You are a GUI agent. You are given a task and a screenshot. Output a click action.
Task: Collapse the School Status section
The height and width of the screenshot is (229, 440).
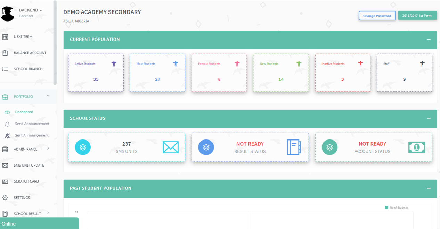[x=429, y=119]
